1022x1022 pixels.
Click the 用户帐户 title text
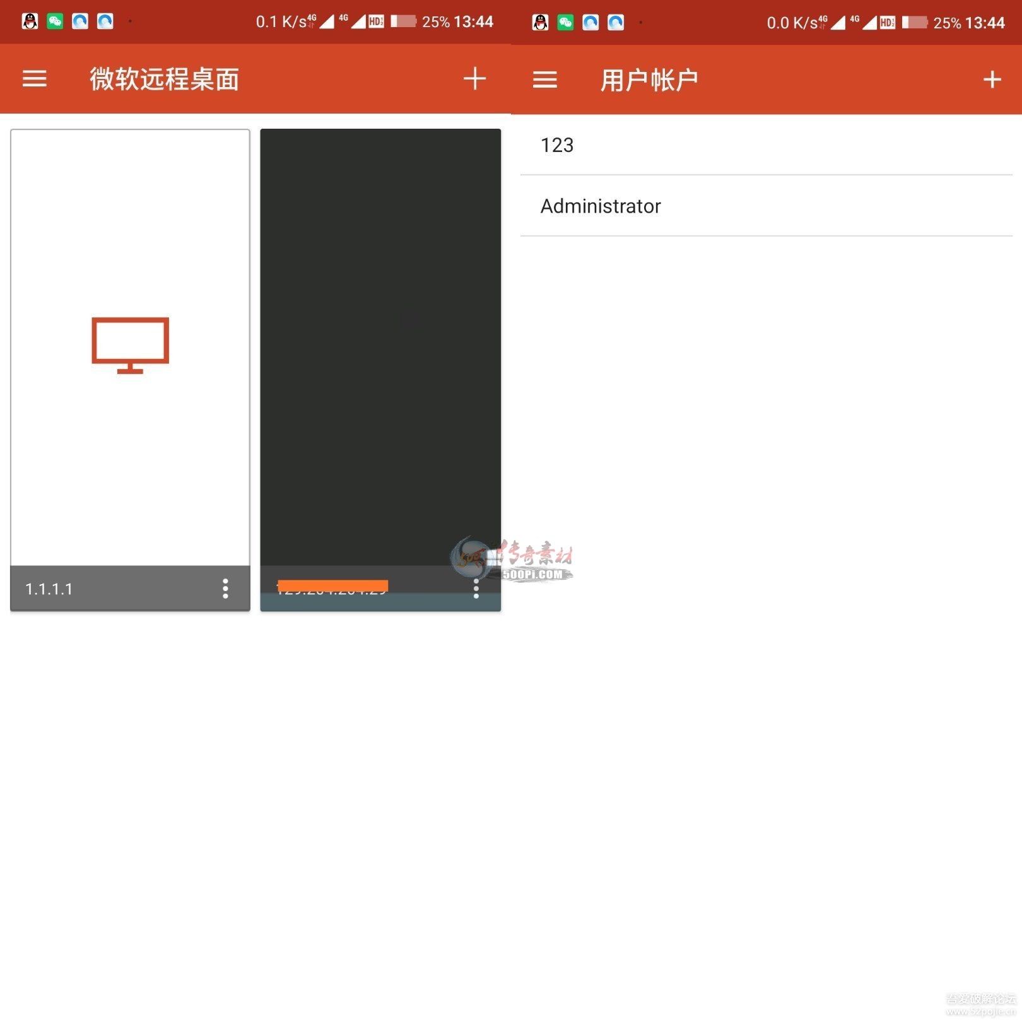649,81
